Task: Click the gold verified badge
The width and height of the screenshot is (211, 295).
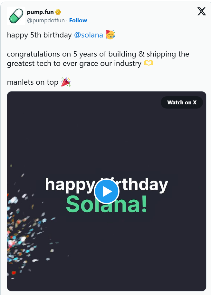Action: [58, 12]
